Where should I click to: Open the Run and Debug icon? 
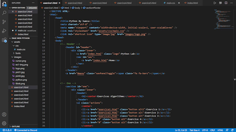pyautogui.click(x=4, y=31)
